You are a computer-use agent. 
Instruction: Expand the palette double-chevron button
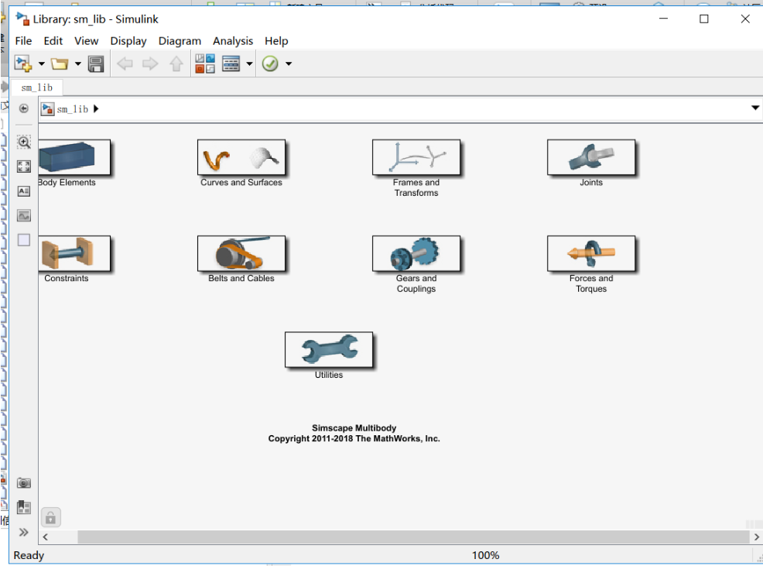[x=23, y=532]
